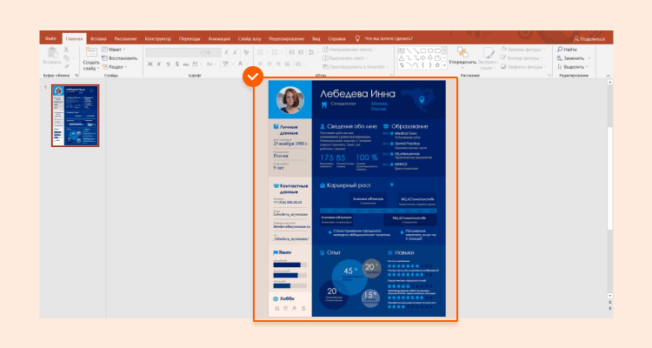Screen dimensions: 652x348
Task: Open the font name combo box
Action: point(174,52)
